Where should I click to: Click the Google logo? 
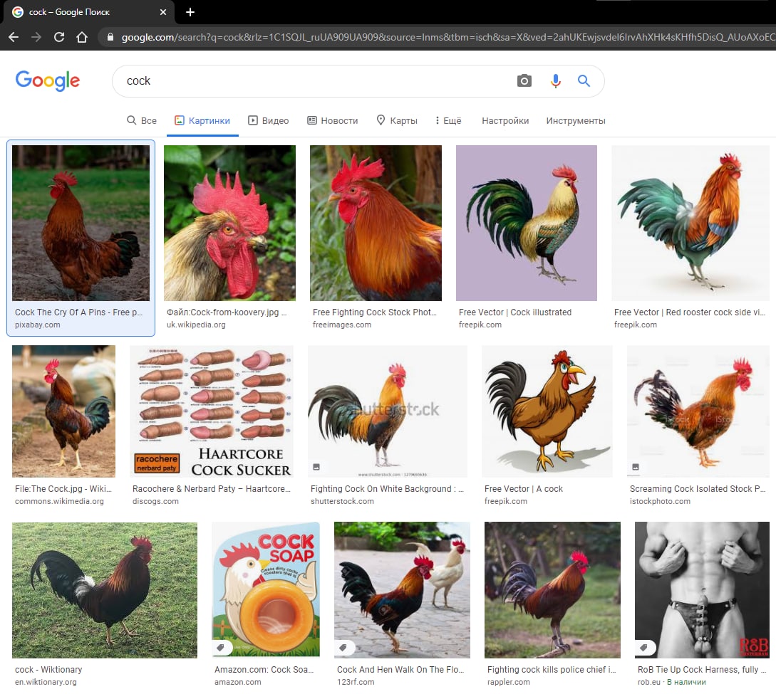coord(48,80)
